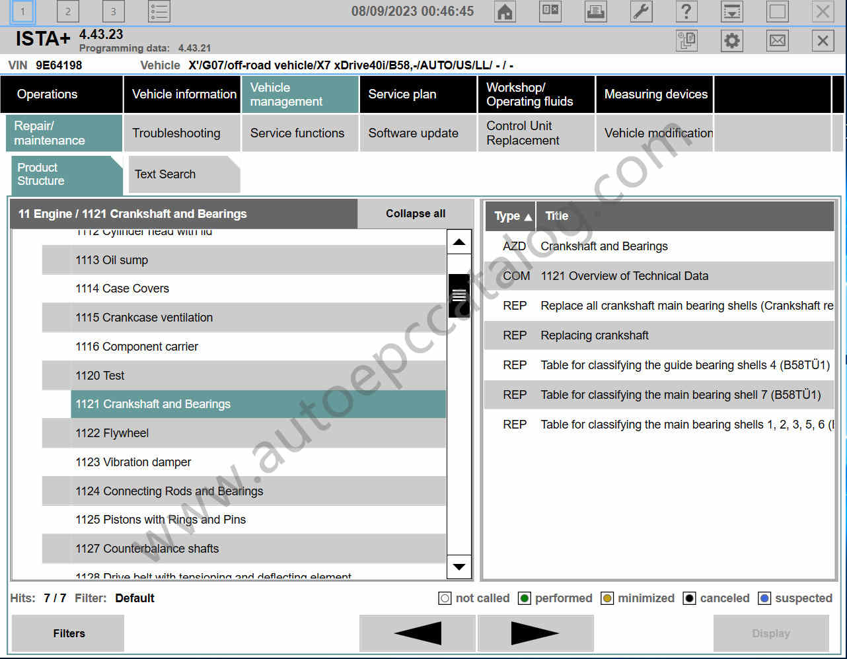Select 1121 Overview of Technical Data row
The image size is (847, 659).
pyautogui.click(x=659, y=276)
